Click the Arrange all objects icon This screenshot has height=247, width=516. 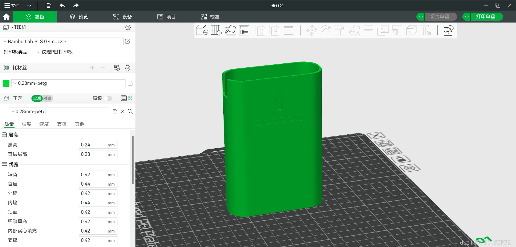[244, 30]
